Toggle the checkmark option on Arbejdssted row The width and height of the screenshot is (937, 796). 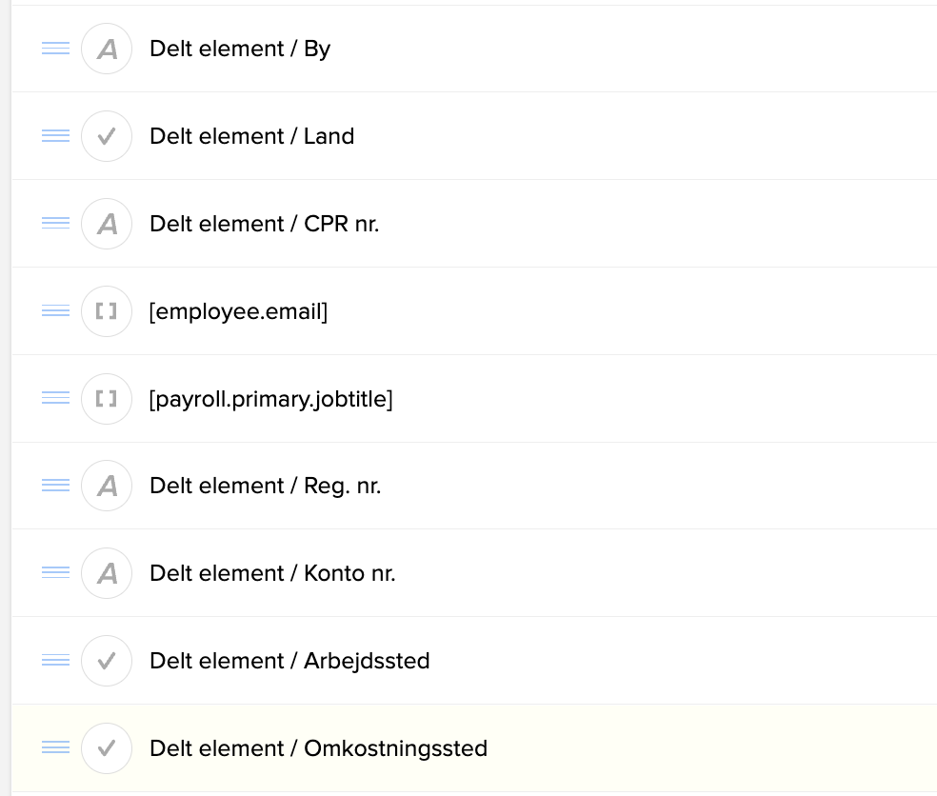(x=107, y=661)
